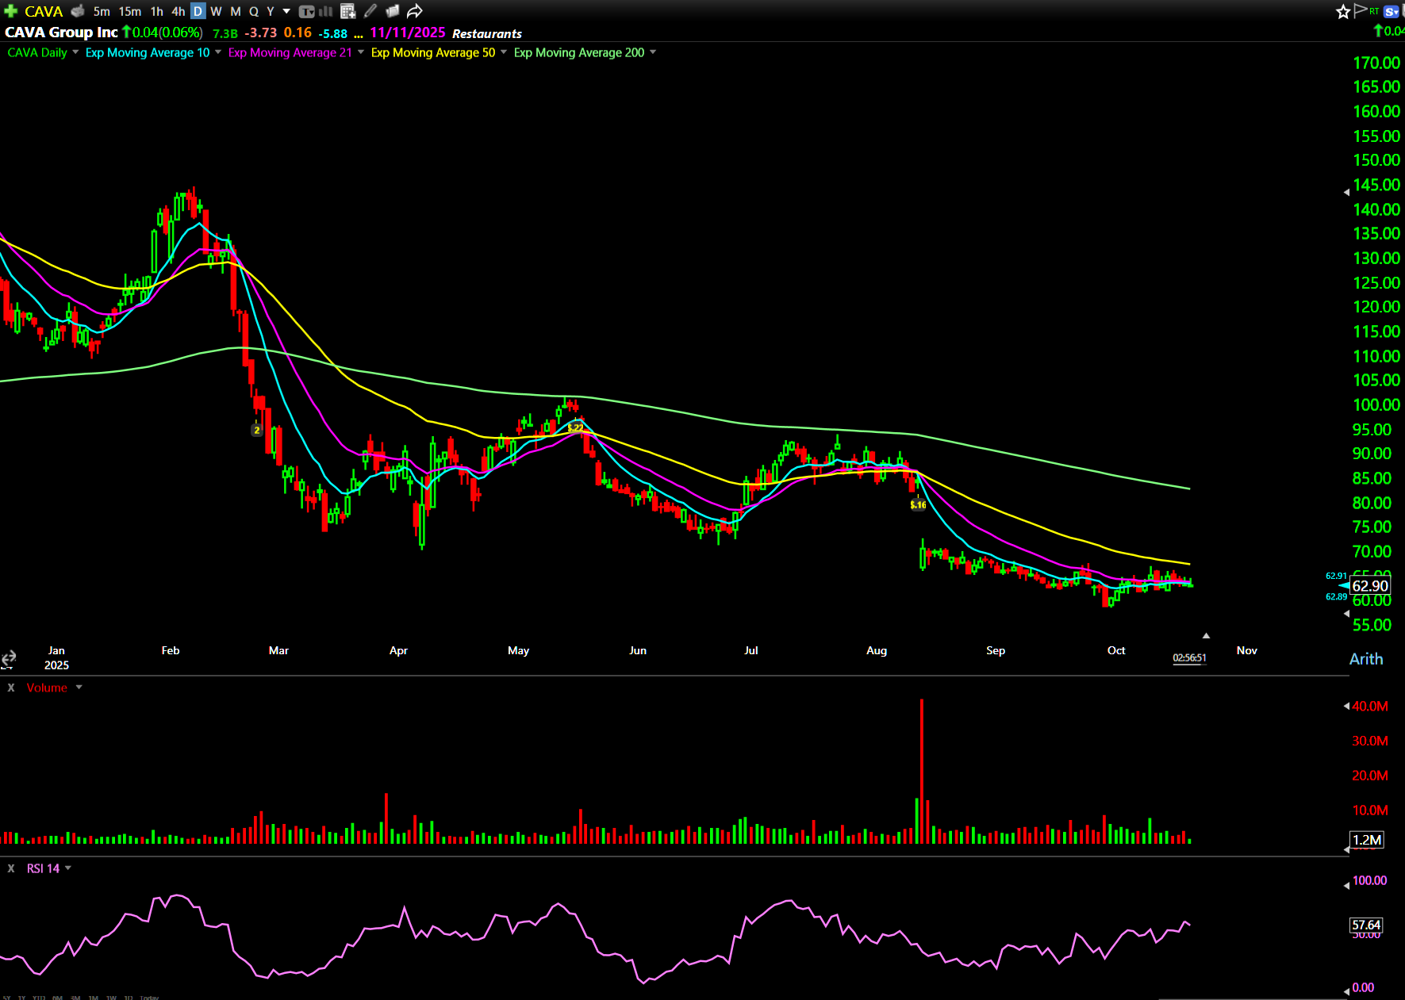
Task: Toggle the Arith scale mode label
Action: pyautogui.click(x=1365, y=659)
